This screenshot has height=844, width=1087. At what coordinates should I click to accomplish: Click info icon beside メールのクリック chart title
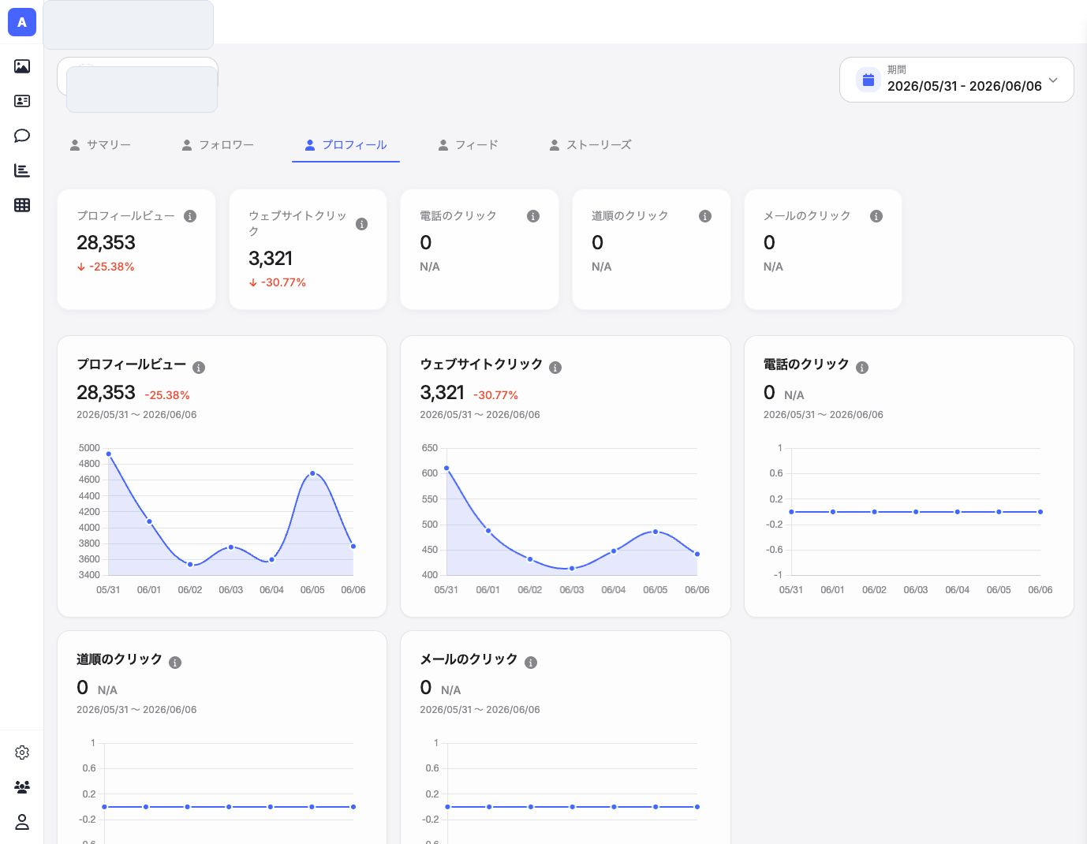[x=531, y=663]
